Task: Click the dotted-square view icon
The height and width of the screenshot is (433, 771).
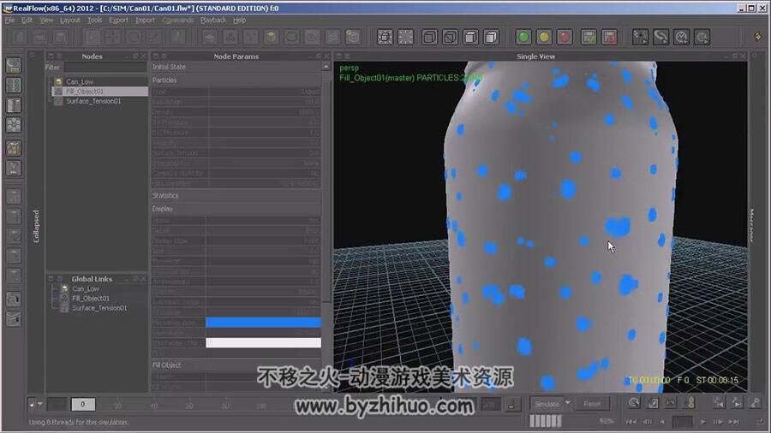Action: tap(406, 37)
